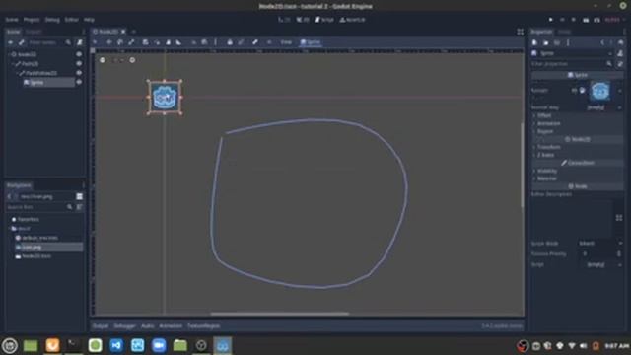Image resolution: width=631 pixels, height=355 pixels.
Task: Select the Scale Mode tool
Action: 131,42
